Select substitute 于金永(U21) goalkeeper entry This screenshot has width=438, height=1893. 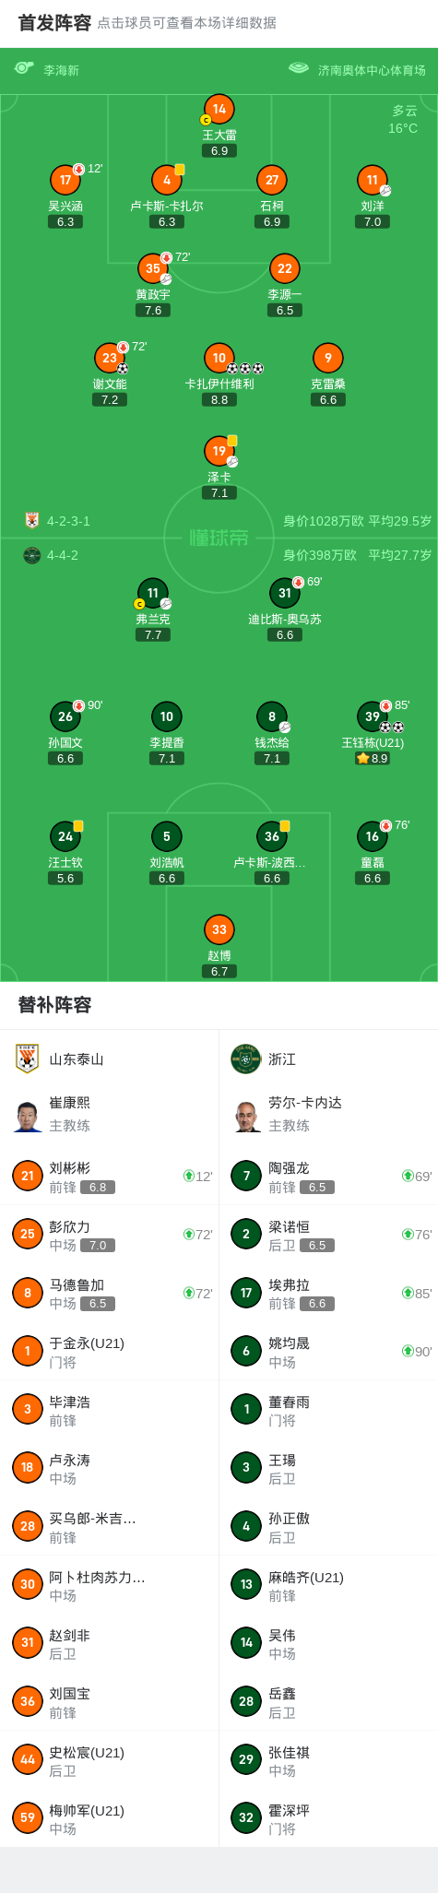tap(110, 1351)
